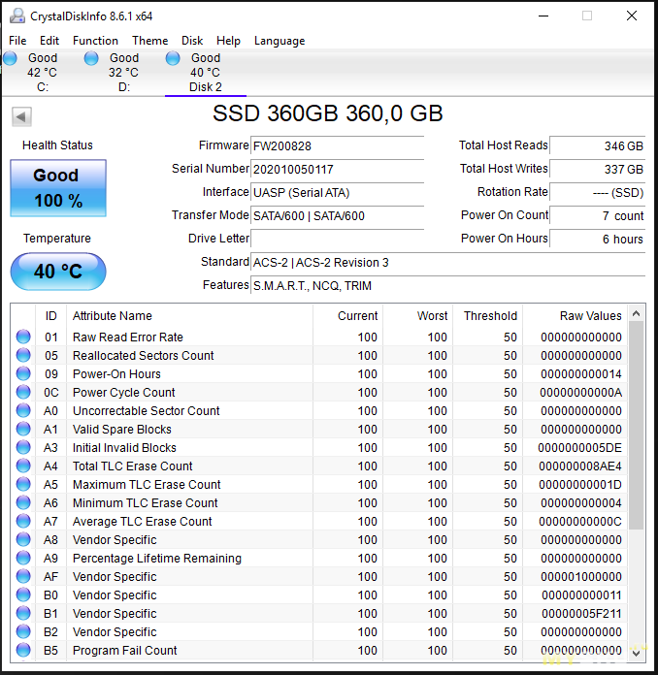Screen dimensions: 658x675
Task: Click the Features field S.M.A.R.T., NCQ, TRIM
Action: click(x=447, y=285)
